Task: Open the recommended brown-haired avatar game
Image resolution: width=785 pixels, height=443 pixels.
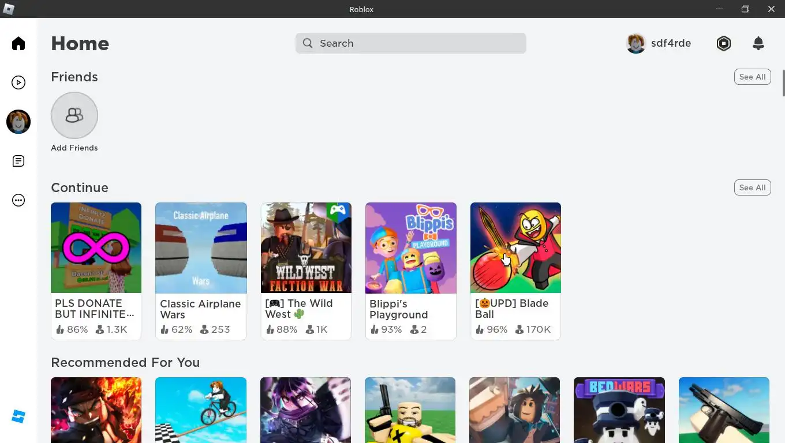Action: (x=514, y=410)
